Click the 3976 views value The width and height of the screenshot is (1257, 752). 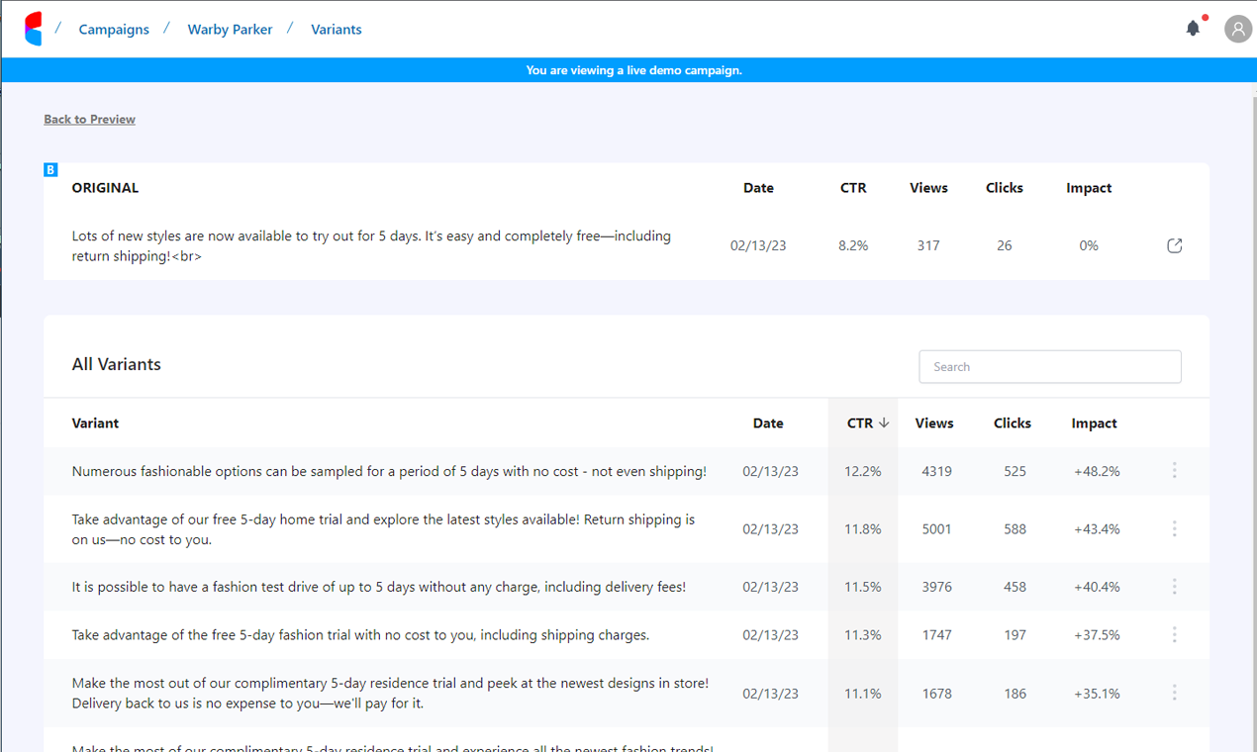click(x=936, y=587)
